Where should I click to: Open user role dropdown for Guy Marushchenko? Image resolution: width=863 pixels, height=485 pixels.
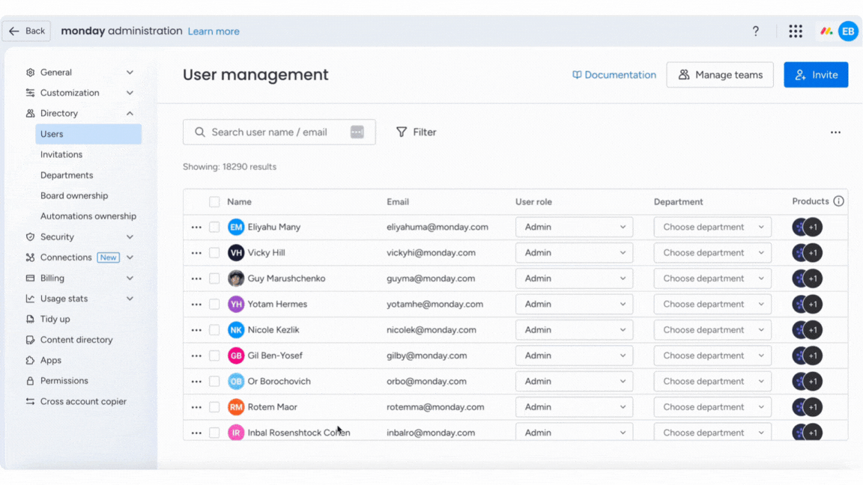(x=574, y=278)
